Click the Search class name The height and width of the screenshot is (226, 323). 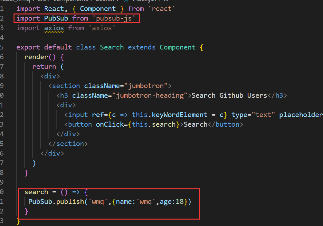pos(112,47)
